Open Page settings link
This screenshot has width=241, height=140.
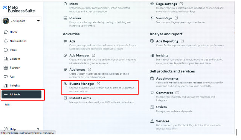tap(166, 4)
